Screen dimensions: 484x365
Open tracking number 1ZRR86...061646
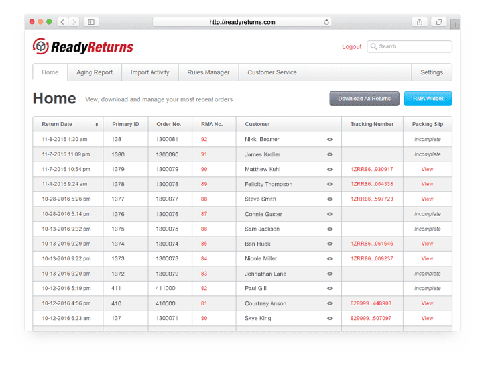pos(372,244)
